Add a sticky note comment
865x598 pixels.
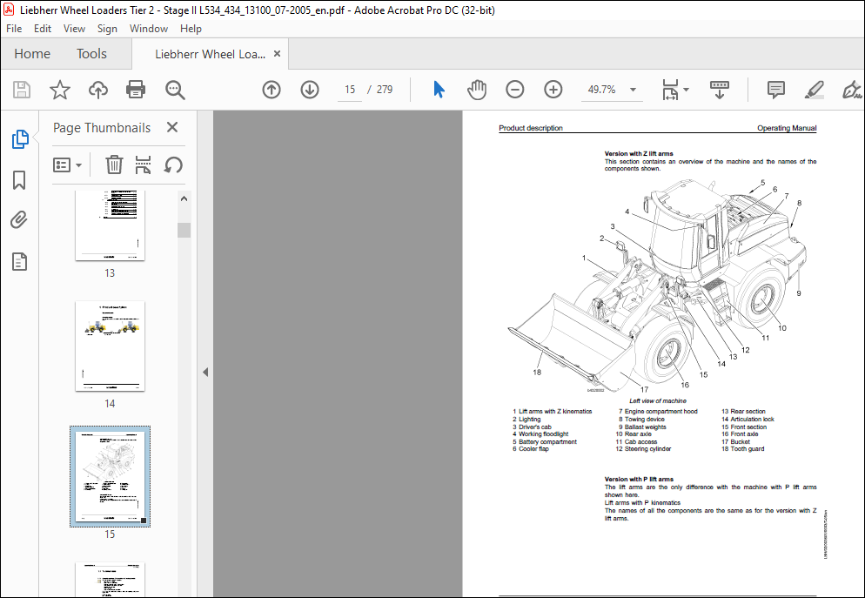pyautogui.click(x=775, y=90)
